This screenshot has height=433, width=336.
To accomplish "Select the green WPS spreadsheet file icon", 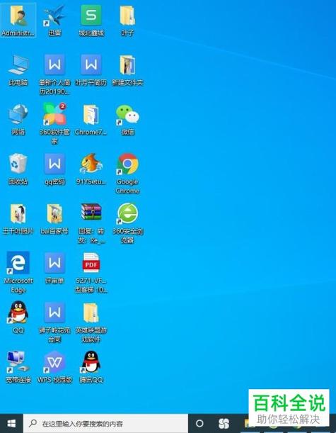I will [91, 16].
